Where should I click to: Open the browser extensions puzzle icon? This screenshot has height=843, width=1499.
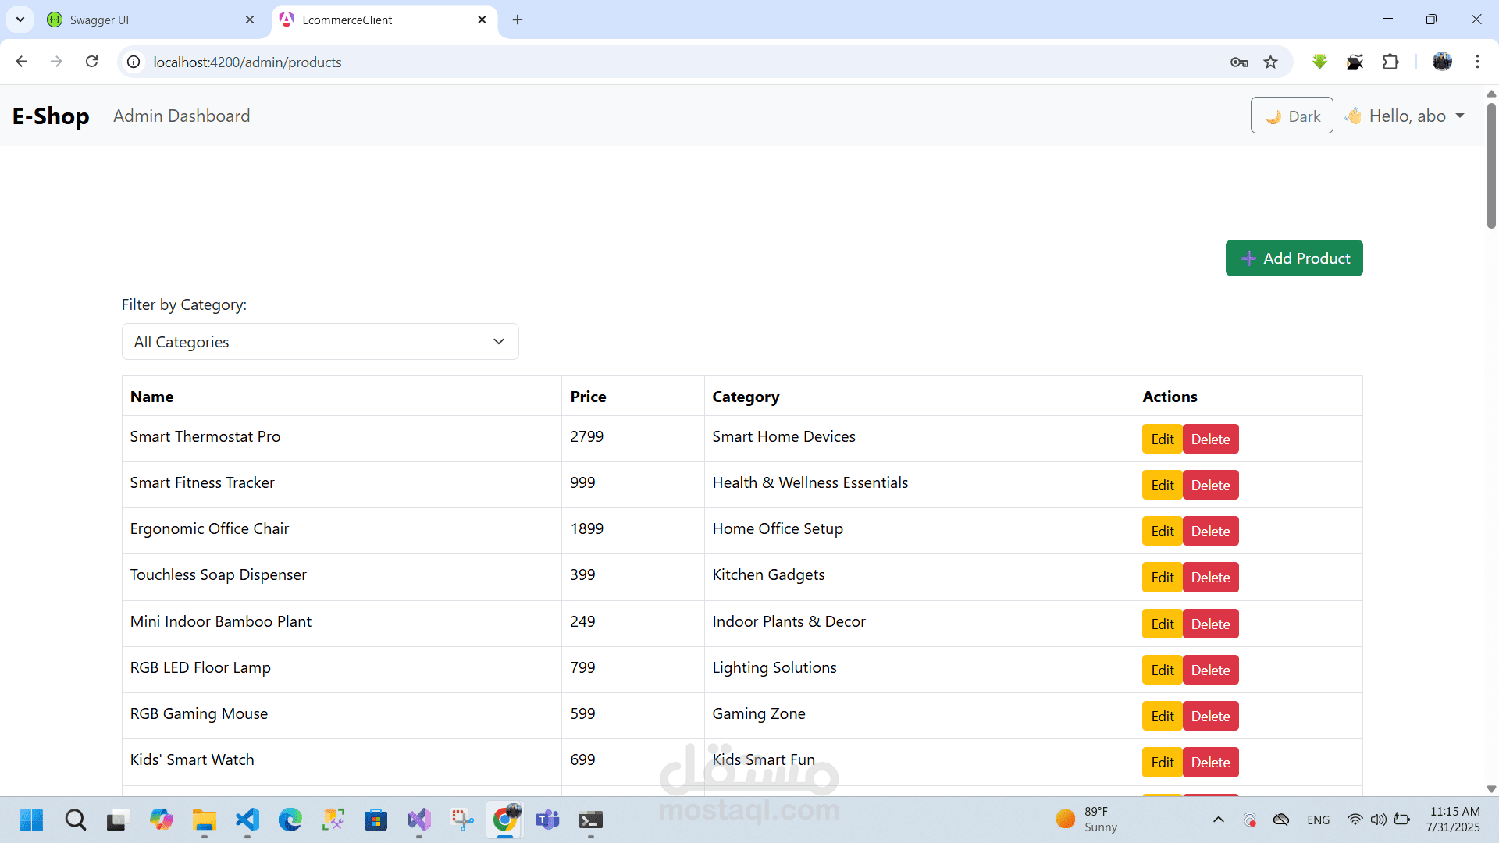[x=1390, y=62]
